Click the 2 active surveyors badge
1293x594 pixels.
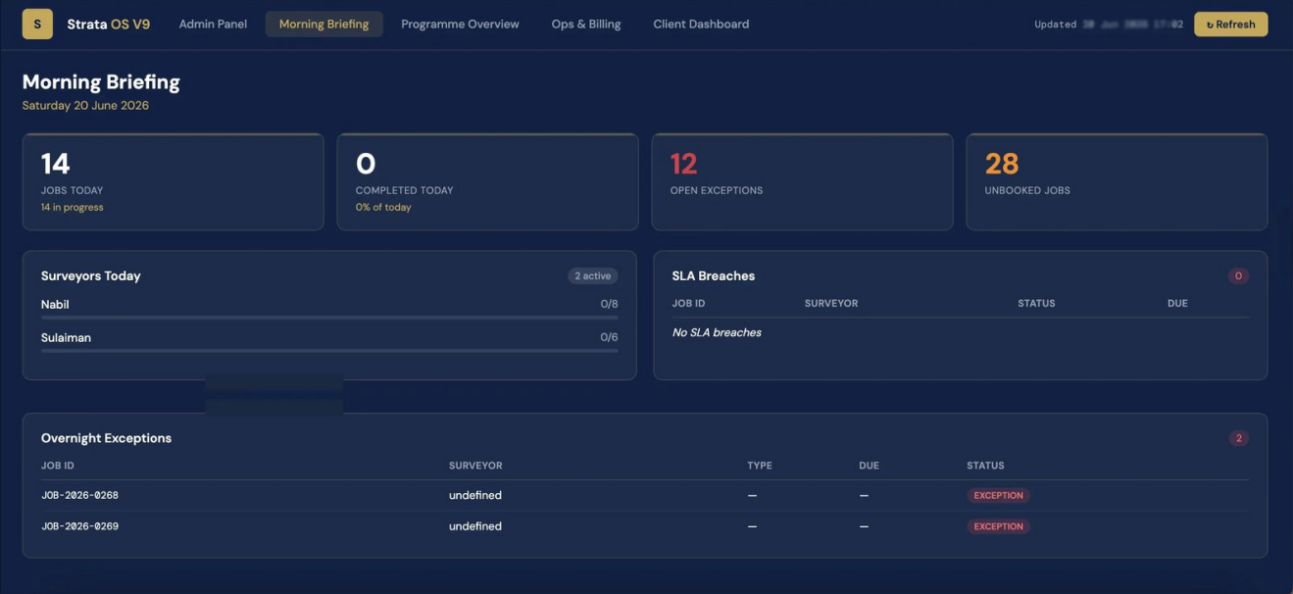pyautogui.click(x=593, y=276)
